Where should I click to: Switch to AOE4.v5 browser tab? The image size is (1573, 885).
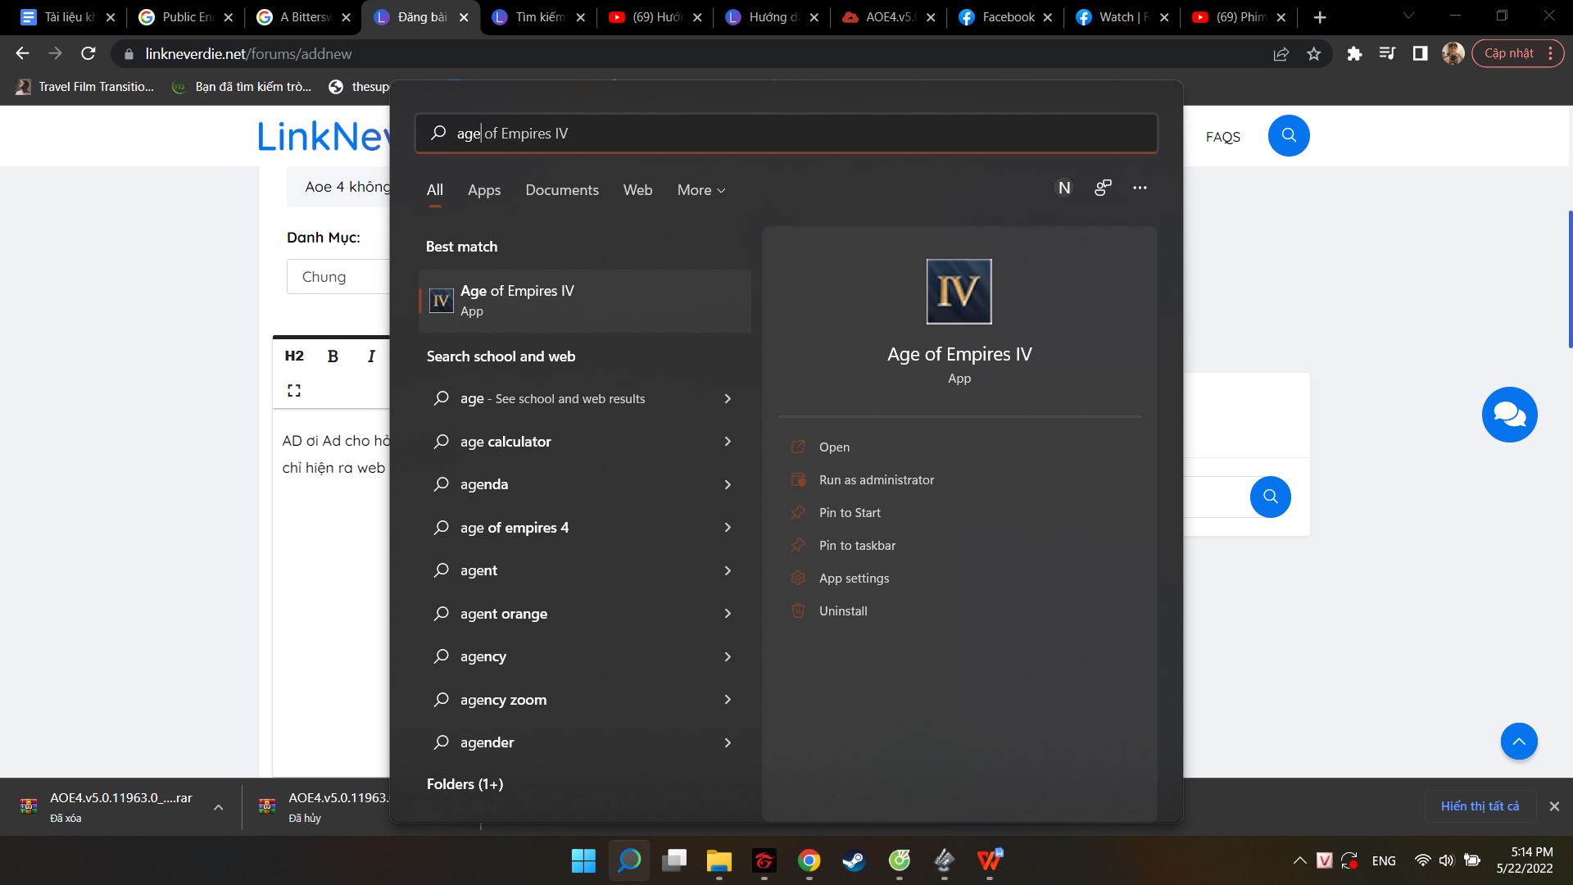pyautogui.click(x=887, y=17)
